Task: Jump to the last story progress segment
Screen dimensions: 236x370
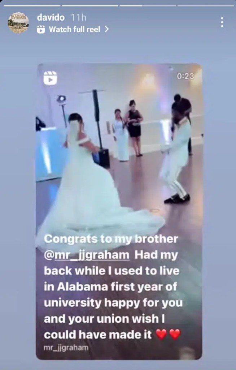Action: pyautogui.click(x=206, y=5)
